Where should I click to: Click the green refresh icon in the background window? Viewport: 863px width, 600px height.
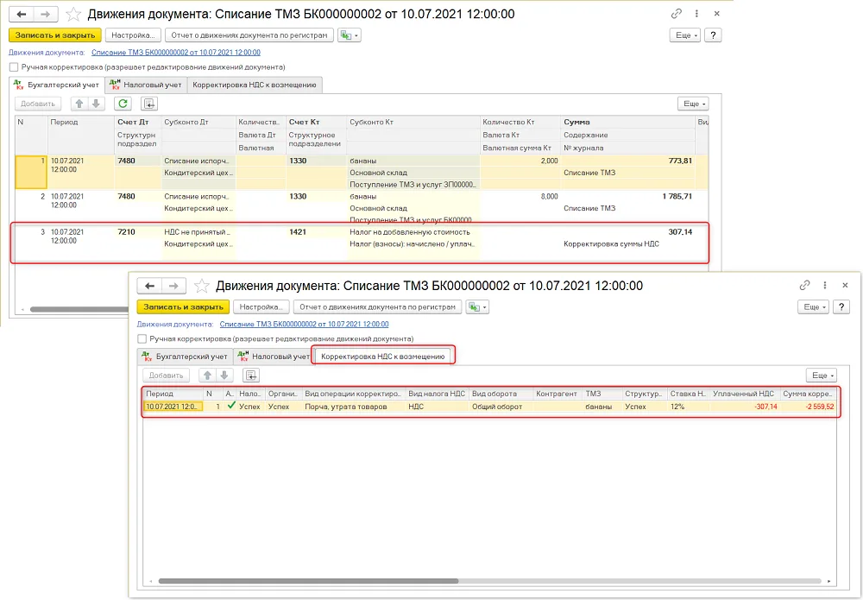point(123,104)
